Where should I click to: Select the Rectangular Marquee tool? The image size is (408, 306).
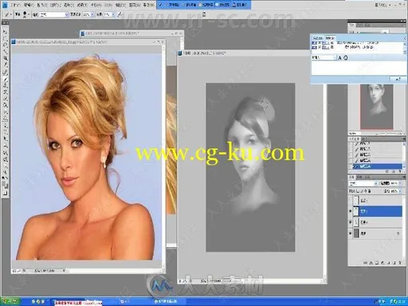click(x=5, y=39)
